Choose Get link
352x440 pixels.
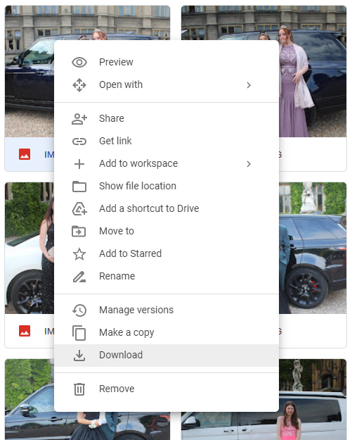tap(167, 141)
